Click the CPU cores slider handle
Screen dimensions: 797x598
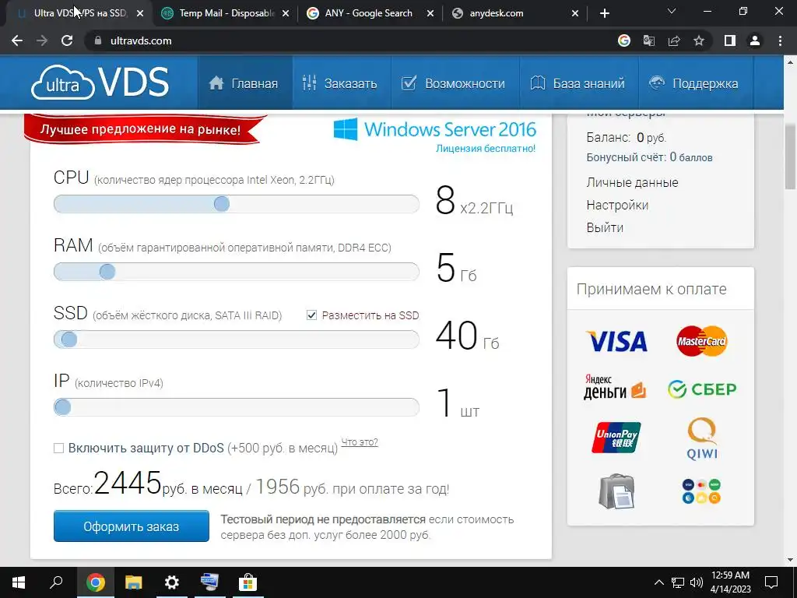tap(222, 204)
